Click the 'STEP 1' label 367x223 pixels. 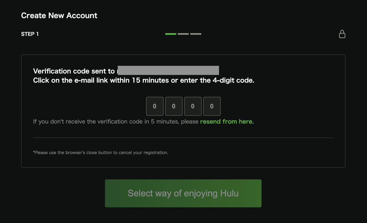pyautogui.click(x=30, y=34)
